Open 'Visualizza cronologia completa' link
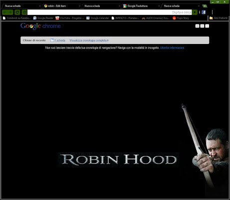Viewport: 230px width, 200px height. [89, 40]
